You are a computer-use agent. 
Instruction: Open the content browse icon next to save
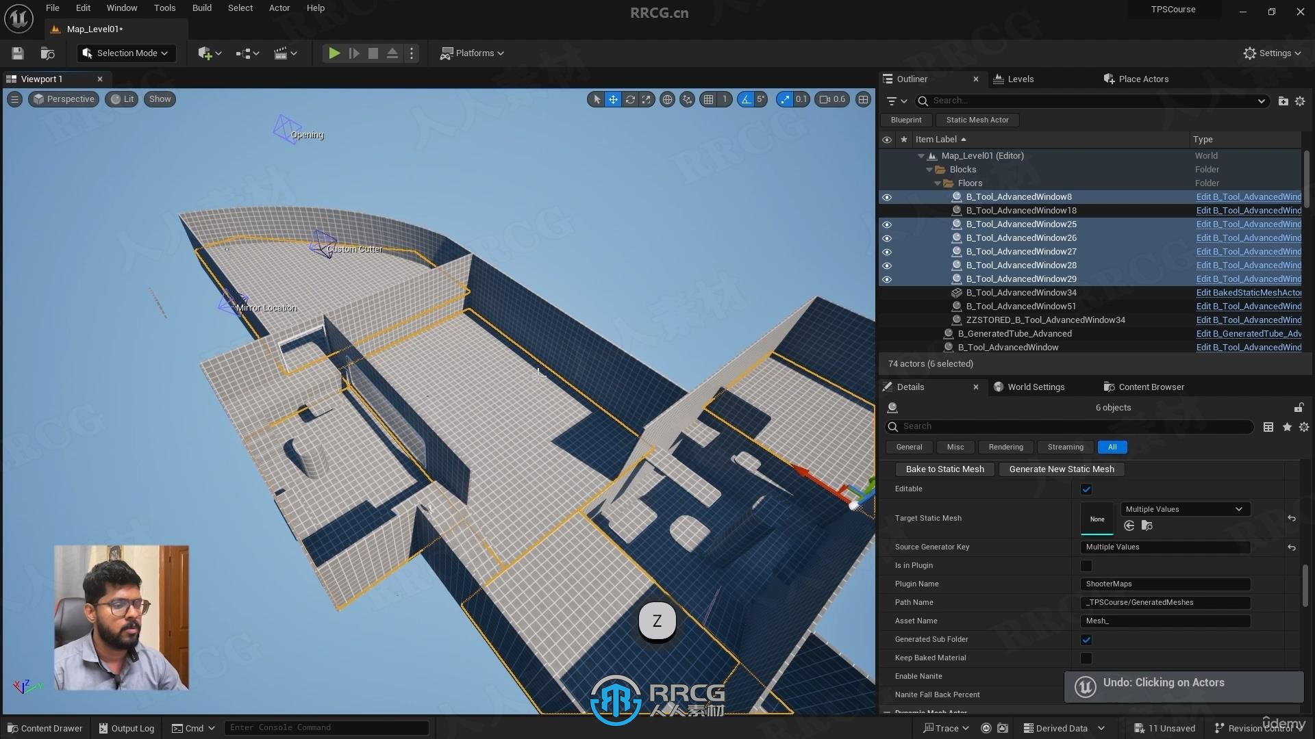click(x=47, y=53)
